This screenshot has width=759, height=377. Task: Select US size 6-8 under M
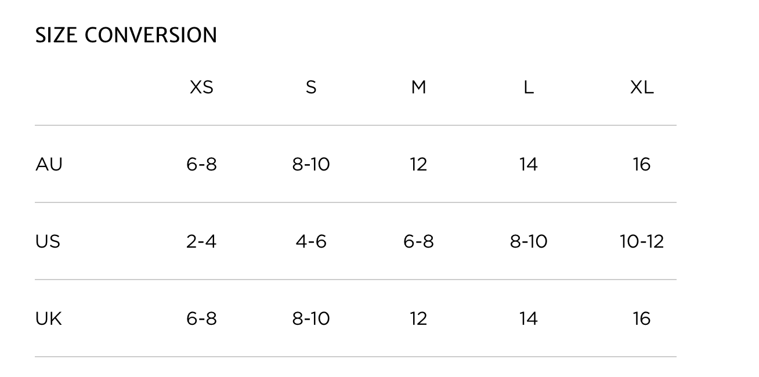418,241
